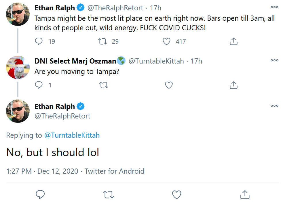285x203 pixels.
Task: Share the 'No, but I should lol' tweet
Action: [x=245, y=194]
